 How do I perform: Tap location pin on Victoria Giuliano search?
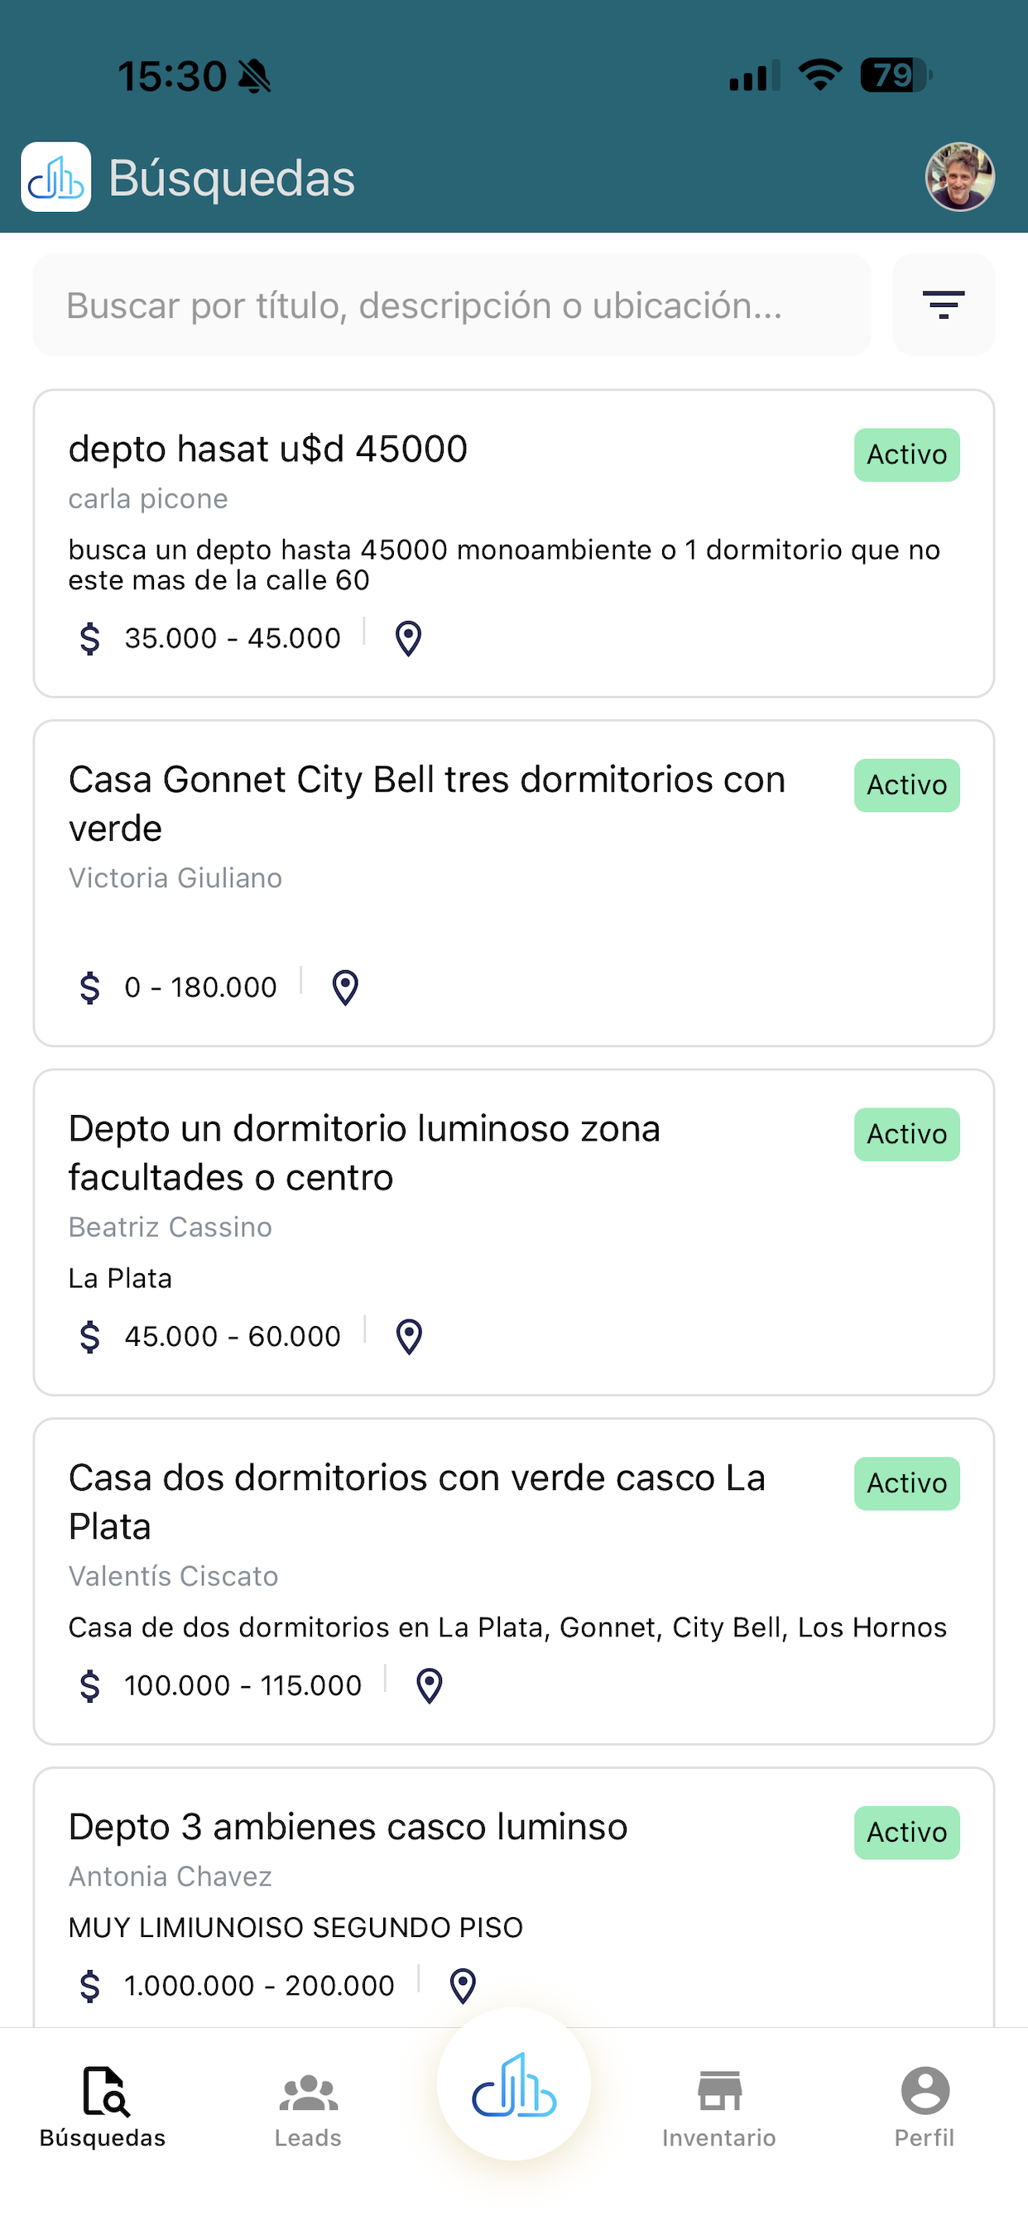345,988
